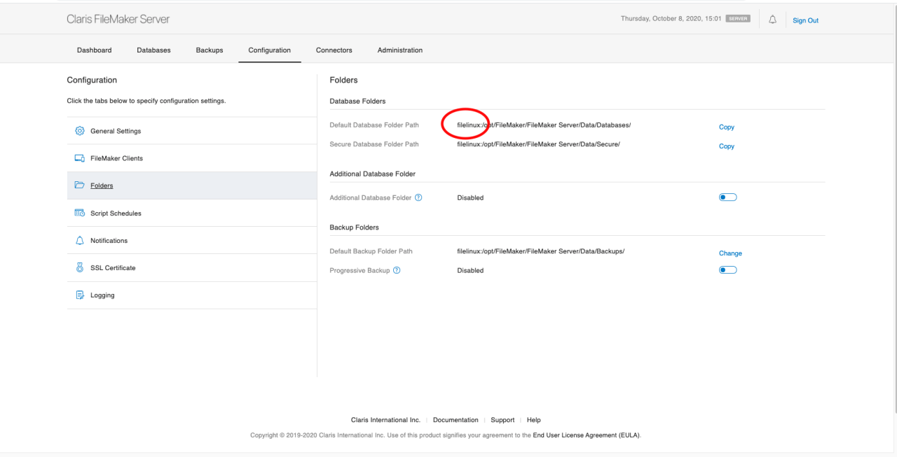Click the Sign Out link
The height and width of the screenshot is (457, 897).
click(805, 20)
